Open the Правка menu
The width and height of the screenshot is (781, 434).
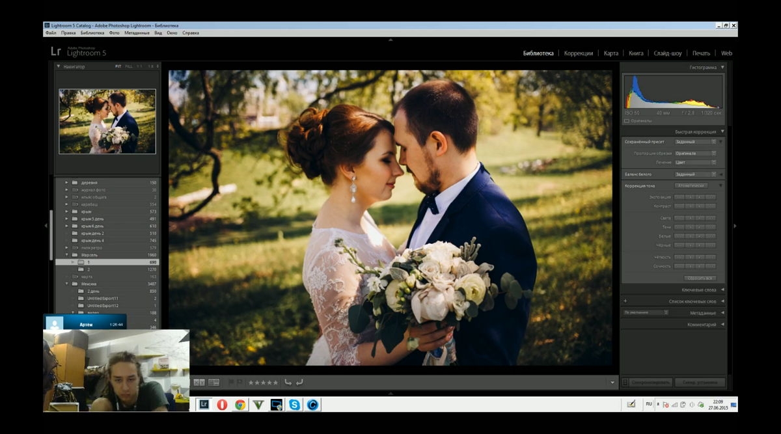click(68, 33)
